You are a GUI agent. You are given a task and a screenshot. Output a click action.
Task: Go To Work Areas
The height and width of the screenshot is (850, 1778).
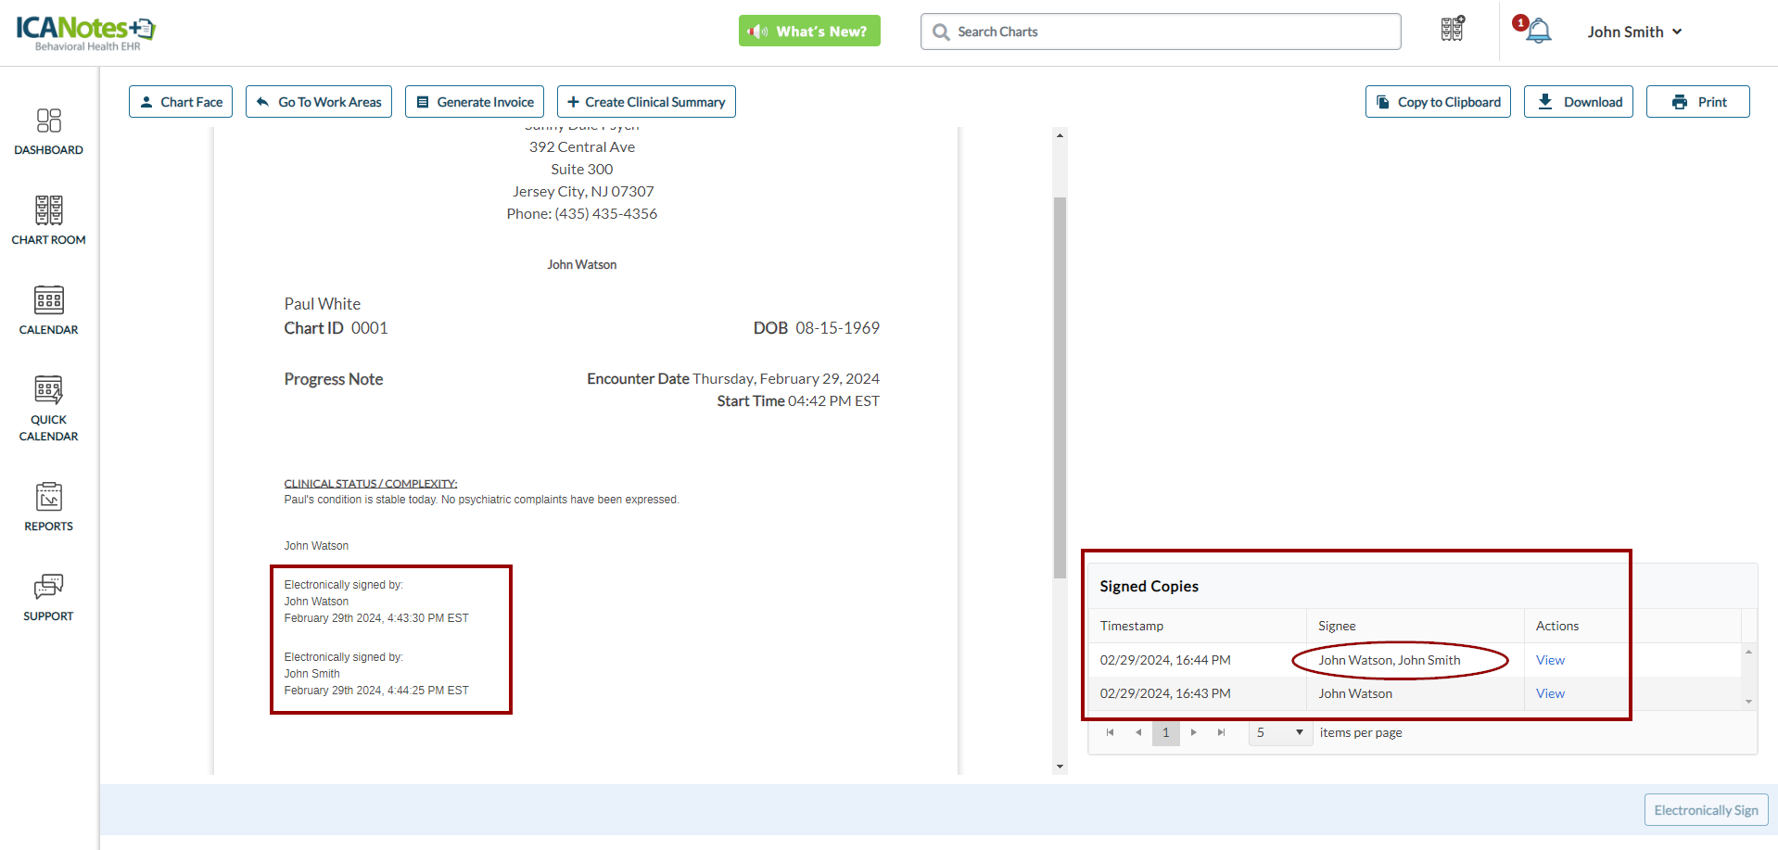pos(319,102)
